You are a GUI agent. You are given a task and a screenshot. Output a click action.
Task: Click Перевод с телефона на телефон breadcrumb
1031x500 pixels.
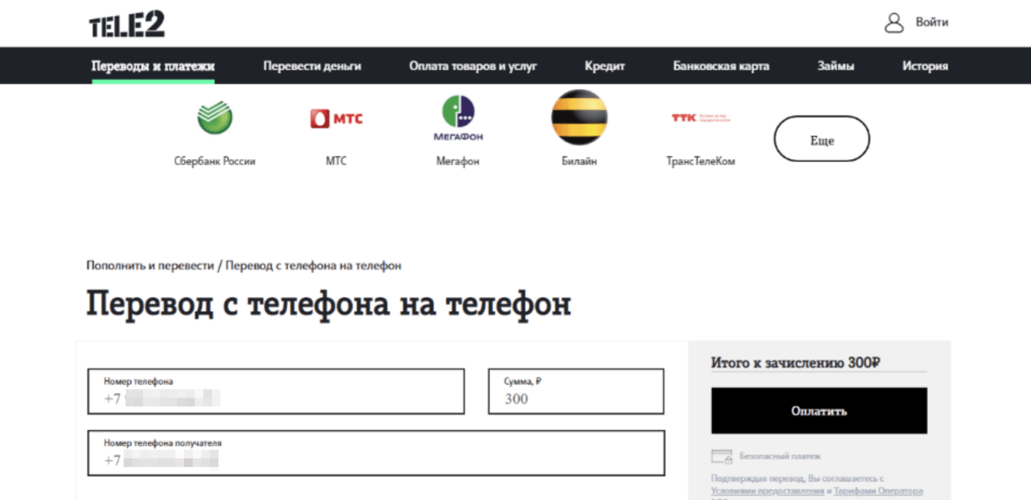(313, 265)
